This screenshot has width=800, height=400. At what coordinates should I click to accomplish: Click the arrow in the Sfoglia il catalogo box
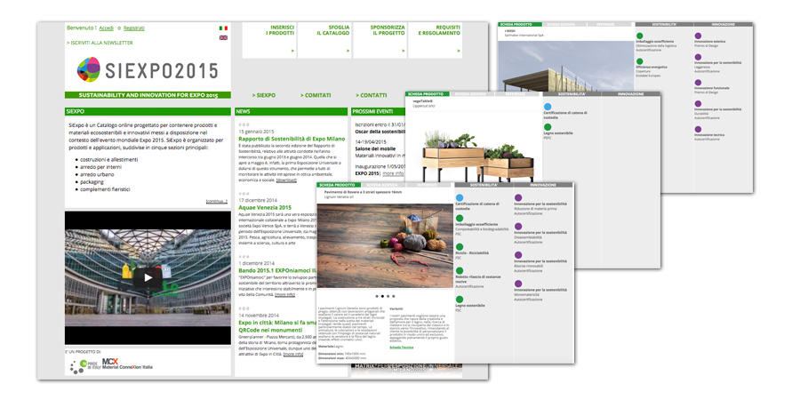point(348,51)
